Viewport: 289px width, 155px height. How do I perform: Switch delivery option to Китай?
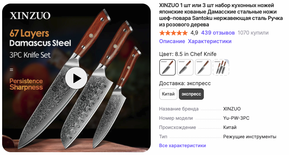pos(168,94)
